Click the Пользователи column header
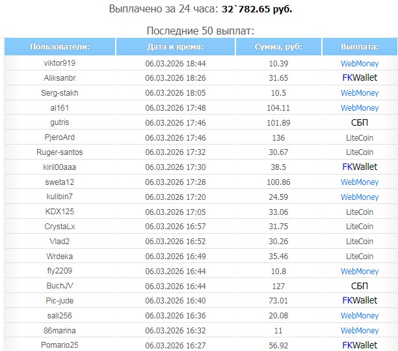398x351 pixels. [60, 47]
